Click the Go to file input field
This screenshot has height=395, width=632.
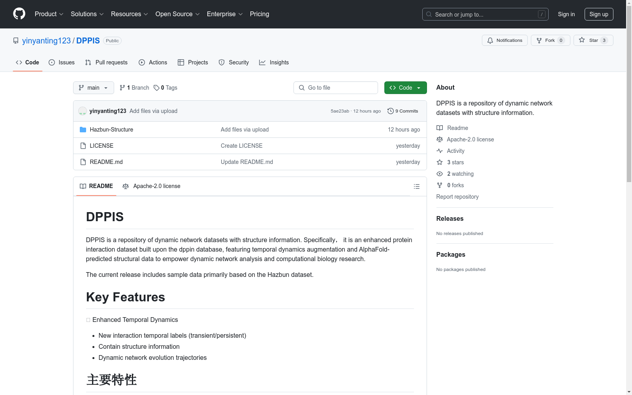[x=336, y=88]
